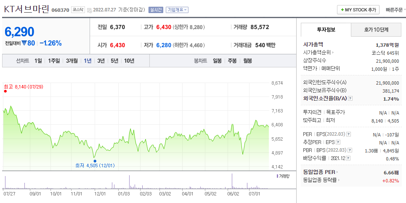Select the 10년 line chart period
Viewport: 406px width, 203px height.
129,61
